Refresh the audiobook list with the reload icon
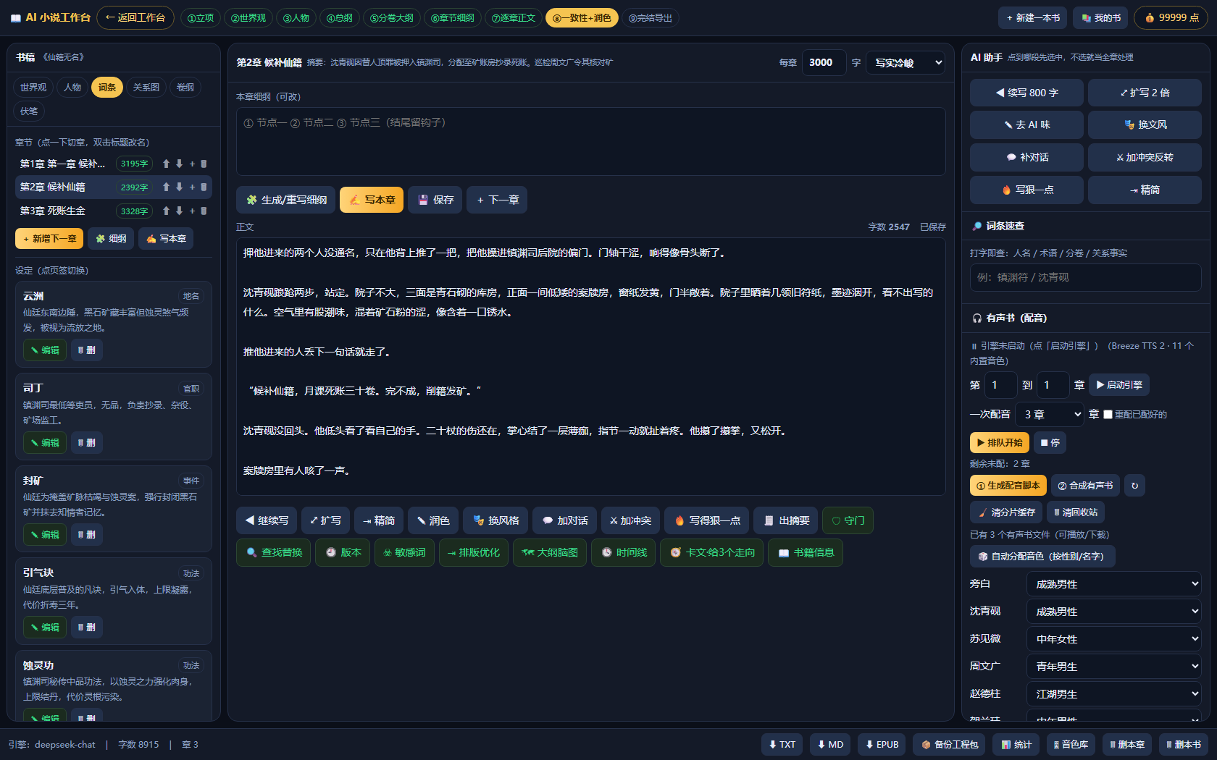Screen dimensions: 1217x760 click(1135, 486)
